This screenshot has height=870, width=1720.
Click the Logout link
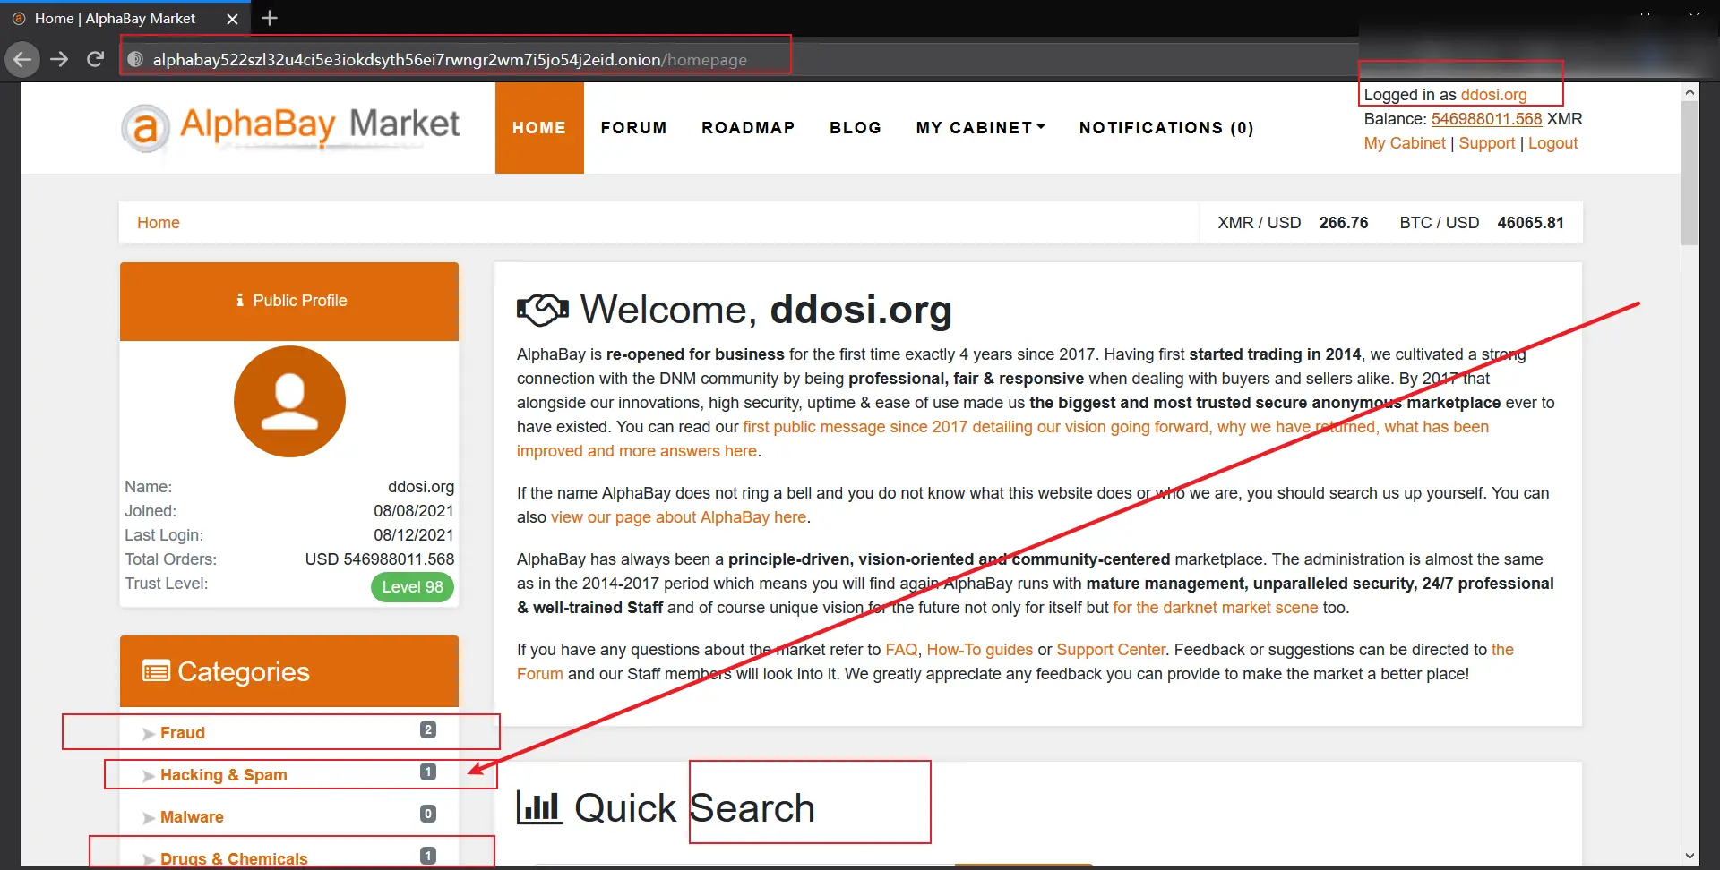pyautogui.click(x=1552, y=143)
